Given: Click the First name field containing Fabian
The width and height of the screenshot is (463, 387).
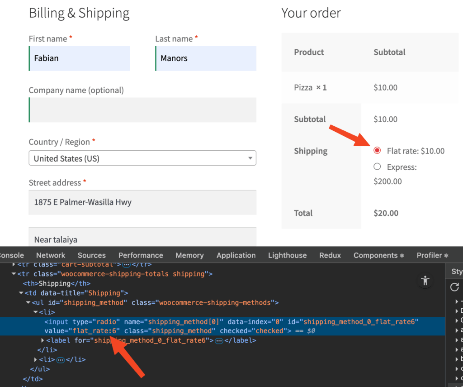Looking at the screenshot, I should coord(79,58).
